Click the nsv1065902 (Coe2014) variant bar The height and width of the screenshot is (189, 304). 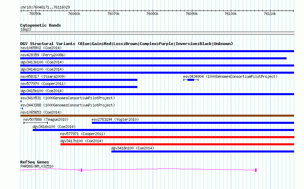coord(157,51)
